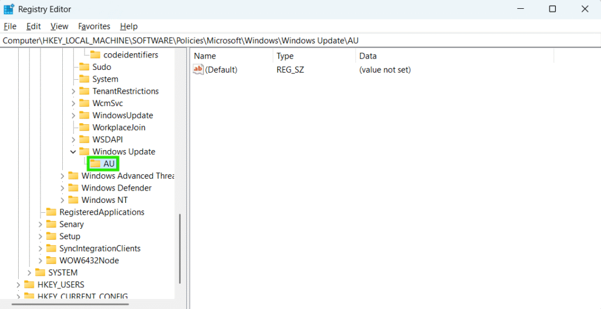Click the Windows Defender folder icon
Image resolution: width=601 pixels, height=309 pixels.
[x=73, y=188]
